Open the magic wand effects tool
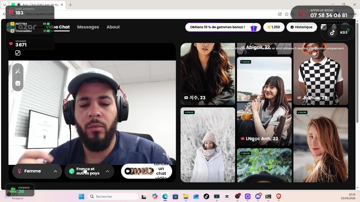 coord(18,71)
